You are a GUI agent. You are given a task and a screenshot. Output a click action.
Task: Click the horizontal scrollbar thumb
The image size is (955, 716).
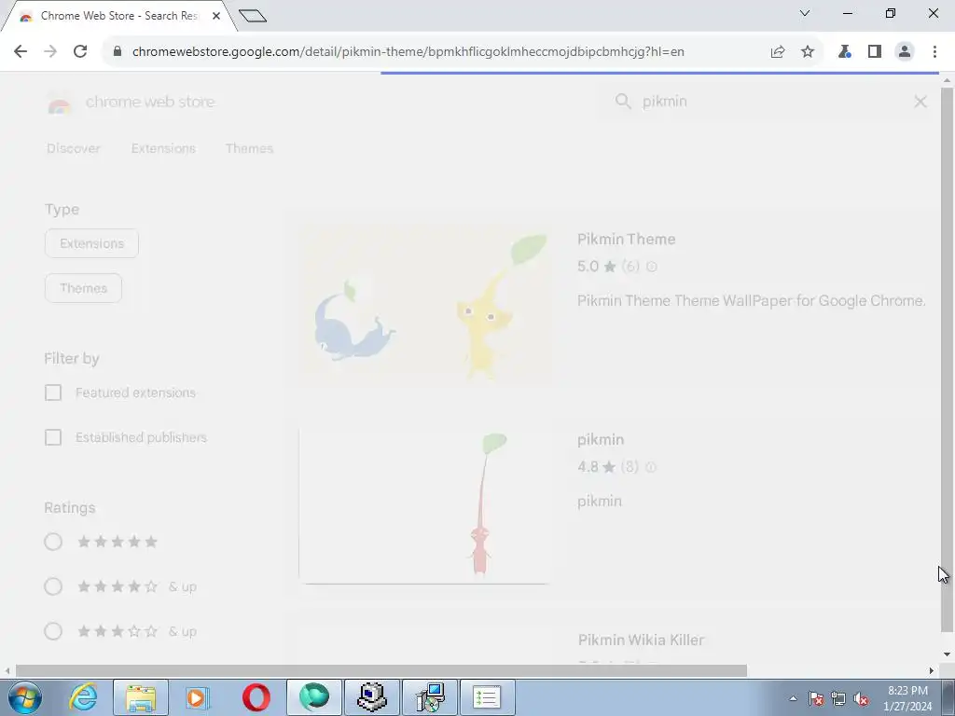(x=381, y=671)
